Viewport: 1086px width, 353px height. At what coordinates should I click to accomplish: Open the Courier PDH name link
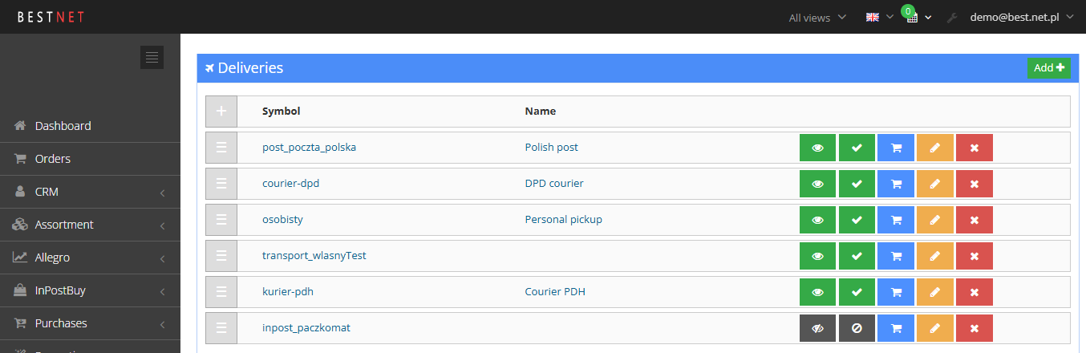[x=555, y=292]
